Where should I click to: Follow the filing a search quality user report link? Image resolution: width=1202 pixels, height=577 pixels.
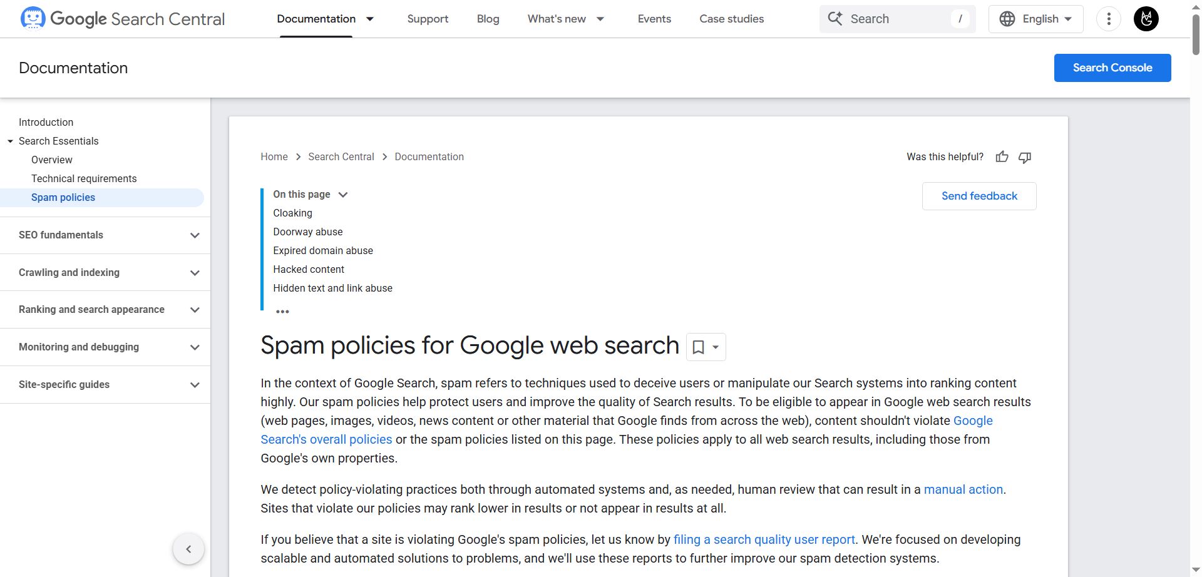click(764, 539)
